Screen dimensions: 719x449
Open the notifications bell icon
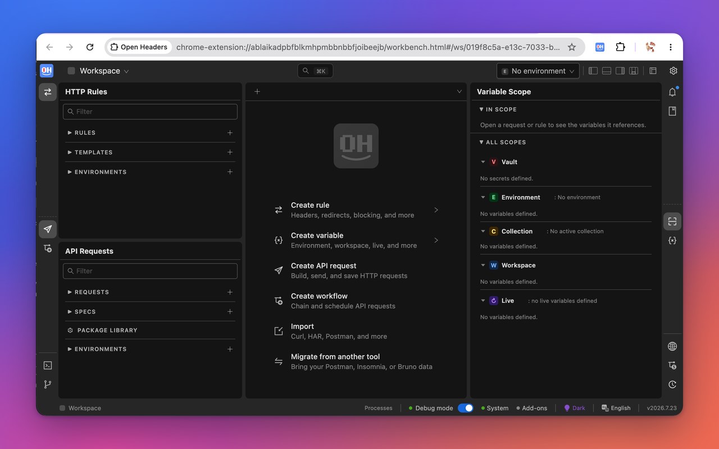point(672,92)
